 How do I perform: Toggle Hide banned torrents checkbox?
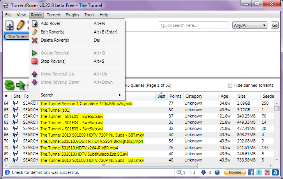coord(230,85)
